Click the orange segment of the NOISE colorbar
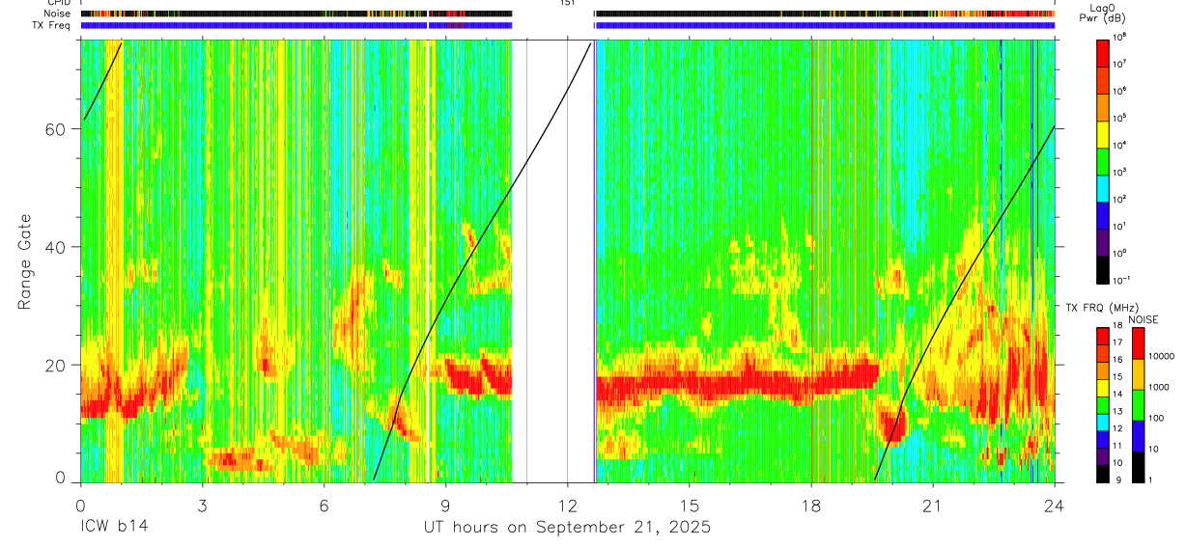This screenshot has height=547, width=1186. (x=1138, y=373)
